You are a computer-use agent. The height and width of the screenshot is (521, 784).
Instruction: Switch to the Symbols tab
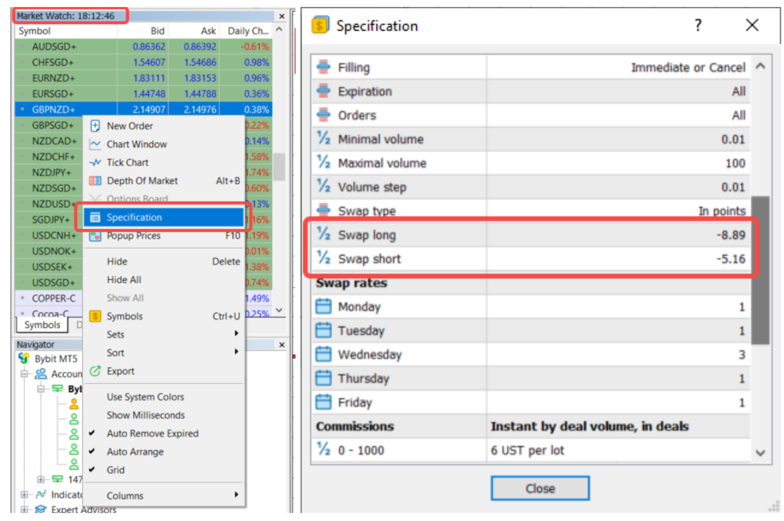[42, 325]
